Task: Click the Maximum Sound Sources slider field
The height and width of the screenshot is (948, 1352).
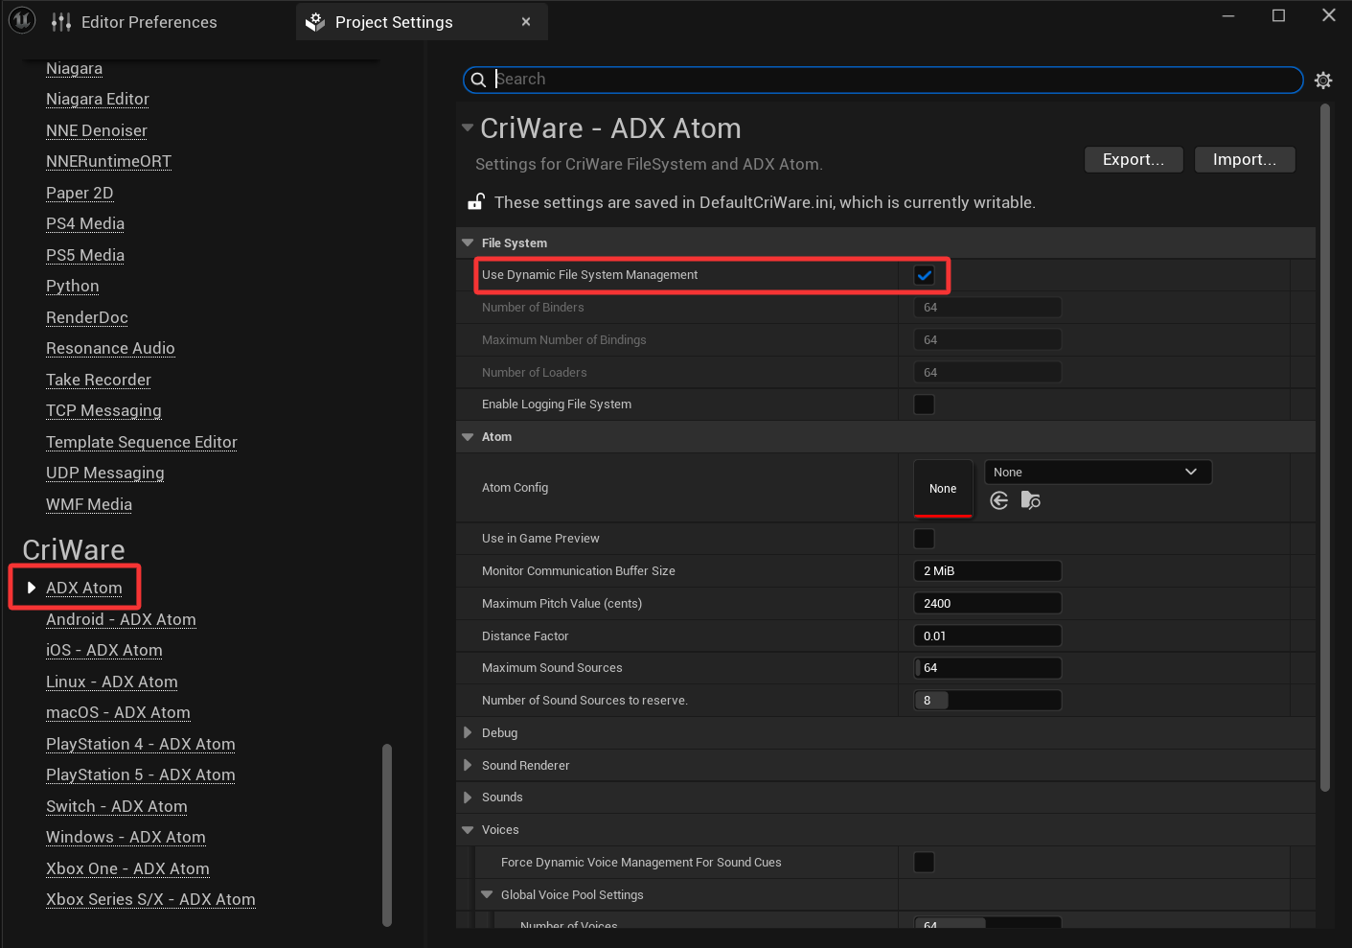Action: pos(988,668)
